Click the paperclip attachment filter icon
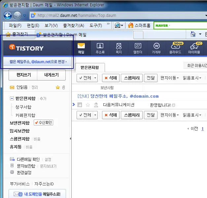Image resolution: width=207 pixels, height=198 pixels. pos(63,87)
